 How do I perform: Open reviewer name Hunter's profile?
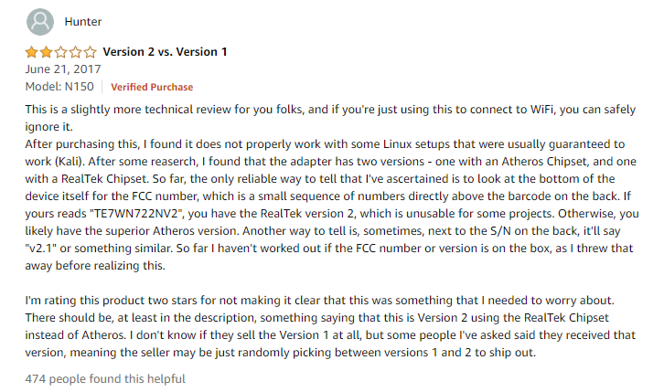pyautogui.click(x=82, y=22)
